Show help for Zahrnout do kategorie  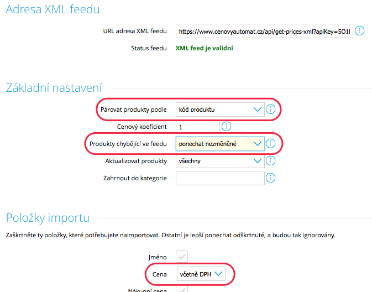point(270,178)
